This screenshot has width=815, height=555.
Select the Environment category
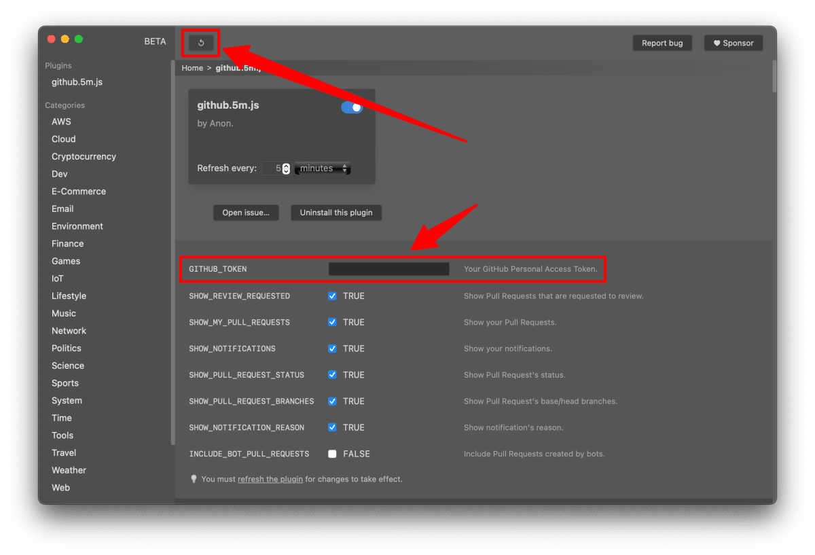coord(77,226)
